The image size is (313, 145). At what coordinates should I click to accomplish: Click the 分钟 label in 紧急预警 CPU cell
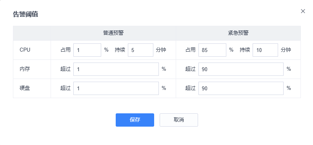[x=286, y=50]
